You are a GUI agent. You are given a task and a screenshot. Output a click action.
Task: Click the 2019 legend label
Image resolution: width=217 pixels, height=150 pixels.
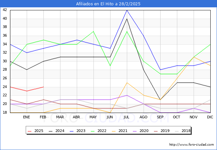click(165, 131)
